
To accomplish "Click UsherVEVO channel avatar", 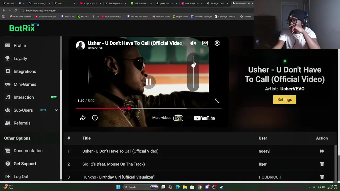I will point(80,45).
